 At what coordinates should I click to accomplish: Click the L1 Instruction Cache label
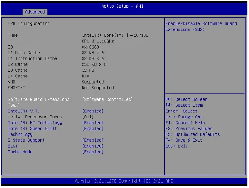[32, 58]
